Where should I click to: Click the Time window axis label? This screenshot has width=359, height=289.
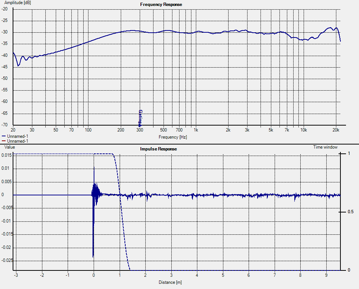pyautogui.click(x=325, y=147)
